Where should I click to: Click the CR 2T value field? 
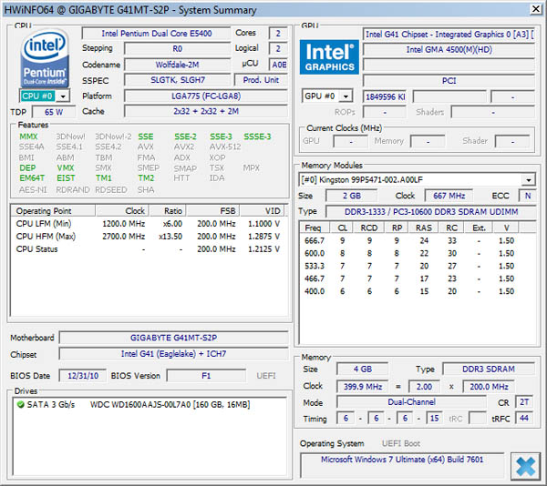524,402
